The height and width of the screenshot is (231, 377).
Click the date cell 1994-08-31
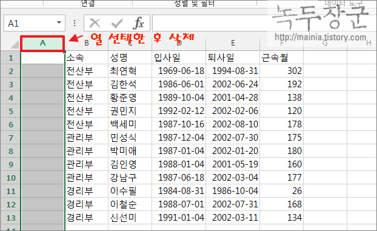233,71
